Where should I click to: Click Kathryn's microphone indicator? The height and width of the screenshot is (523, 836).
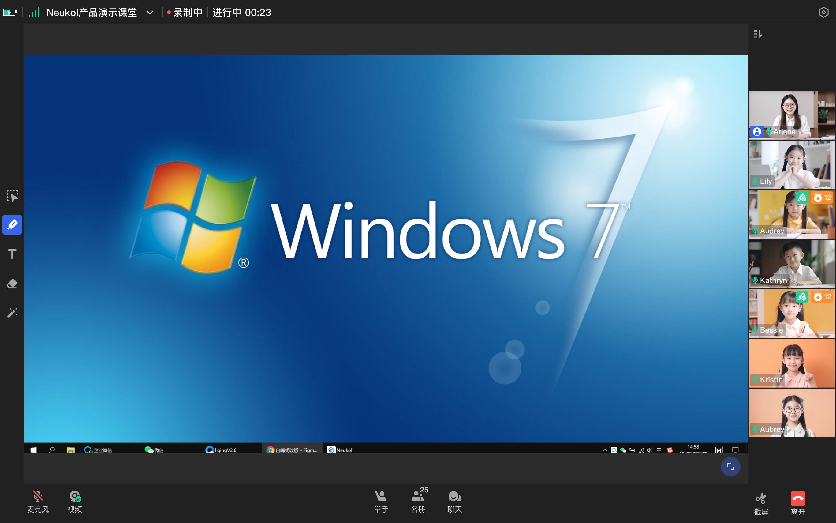(755, 280)
